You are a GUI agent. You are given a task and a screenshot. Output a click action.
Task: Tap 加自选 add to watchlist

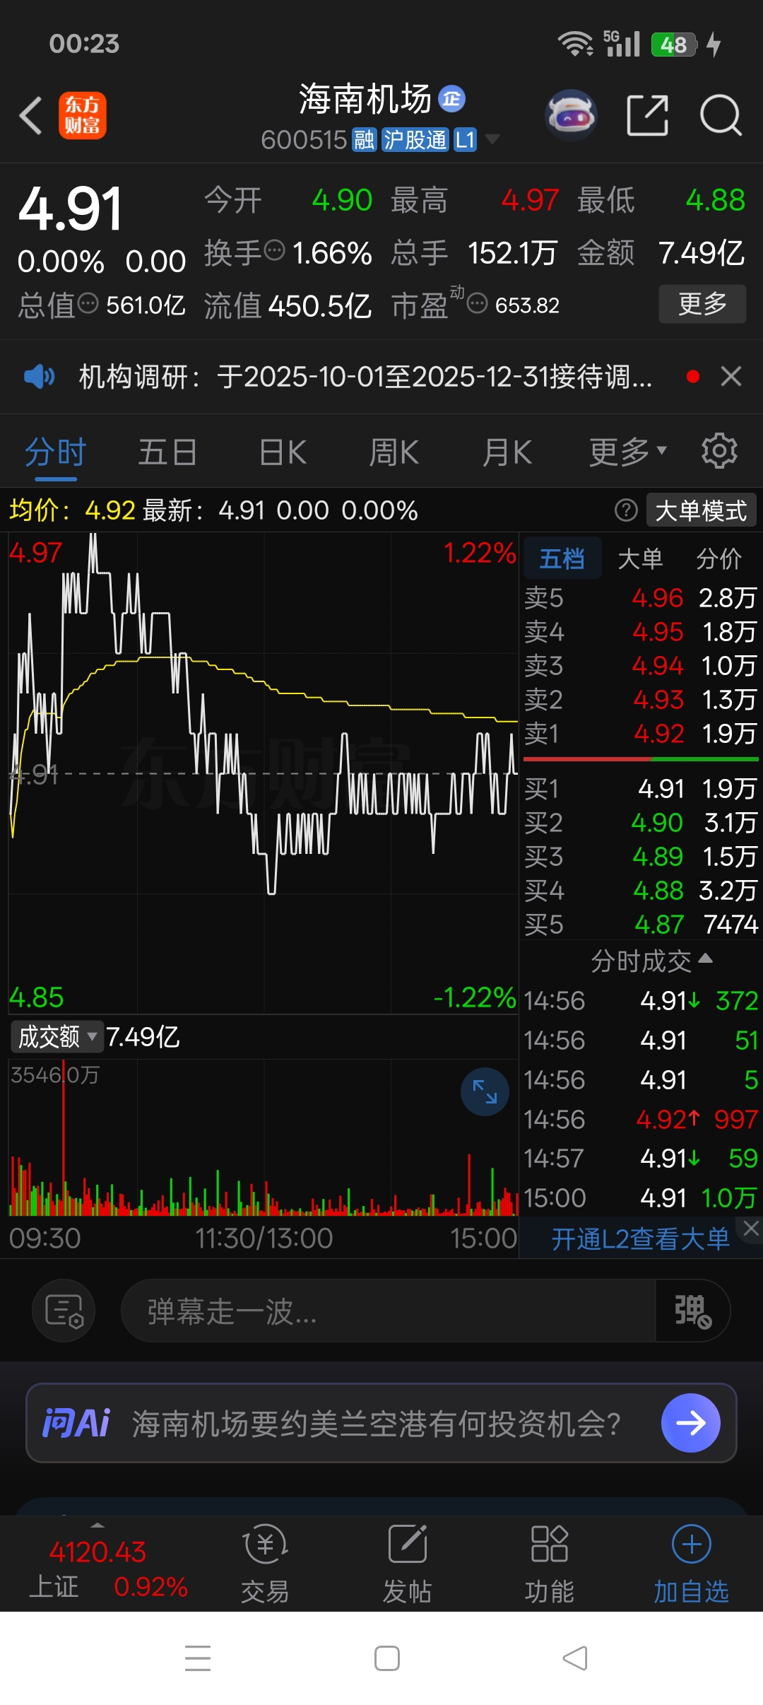692,1564
